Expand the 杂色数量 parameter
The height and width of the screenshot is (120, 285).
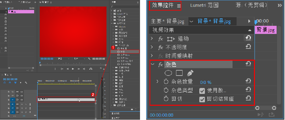coord(158,81)
